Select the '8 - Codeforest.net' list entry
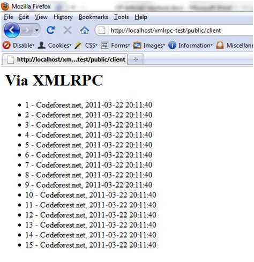 point(88,175)
